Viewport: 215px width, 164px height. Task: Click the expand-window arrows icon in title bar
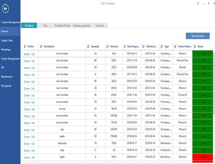point(198,3)
